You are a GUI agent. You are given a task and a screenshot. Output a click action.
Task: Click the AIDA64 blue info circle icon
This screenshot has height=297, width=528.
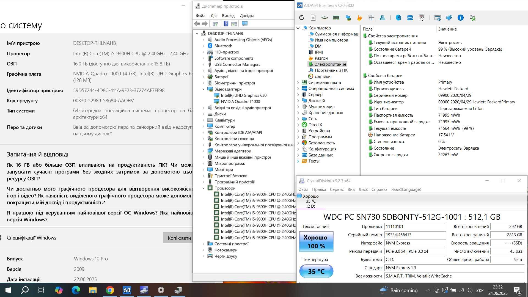point(461,18)
